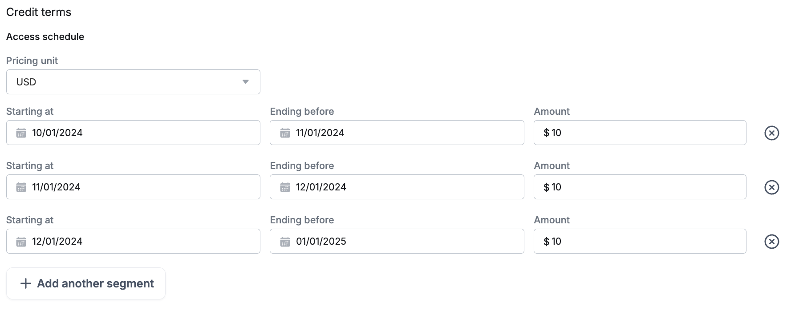795x315 pixels.
Task: Add another segment to the schedule
Action: (86, 283)
